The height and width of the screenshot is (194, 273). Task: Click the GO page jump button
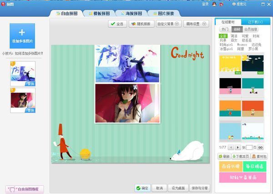click(x=260, y=147)
